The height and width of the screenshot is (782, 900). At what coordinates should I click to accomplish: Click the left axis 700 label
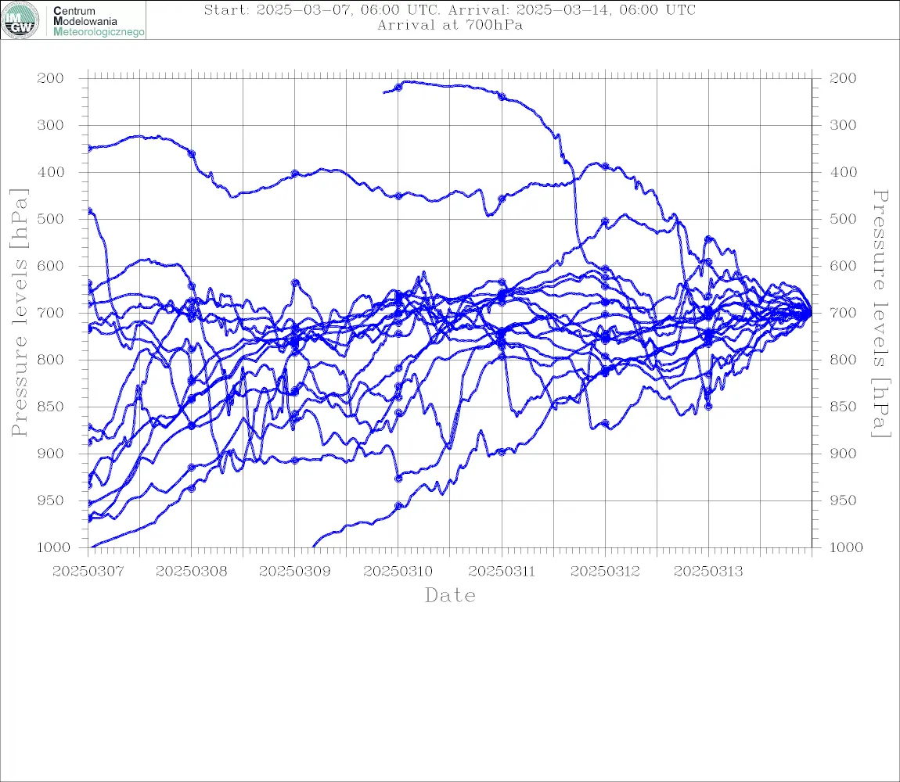coord(51,314)
